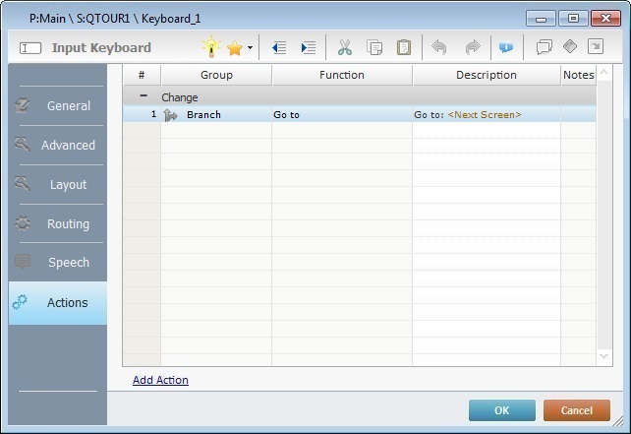Screen dimensions: 631x434
Task: Click the Add Action link
Action: click(160, 380)
